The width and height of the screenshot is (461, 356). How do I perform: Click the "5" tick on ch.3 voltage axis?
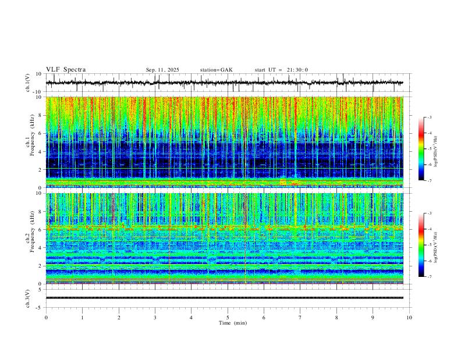point(40,289)
